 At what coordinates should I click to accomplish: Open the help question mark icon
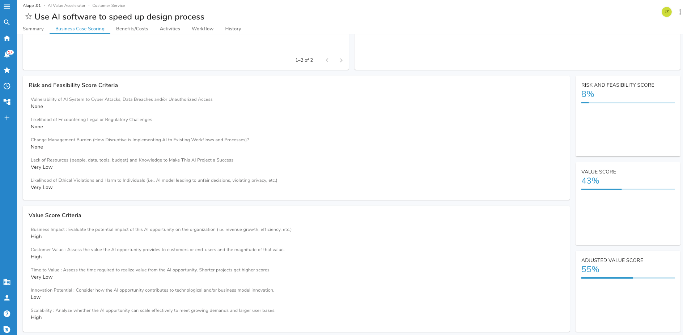(7, 314)
